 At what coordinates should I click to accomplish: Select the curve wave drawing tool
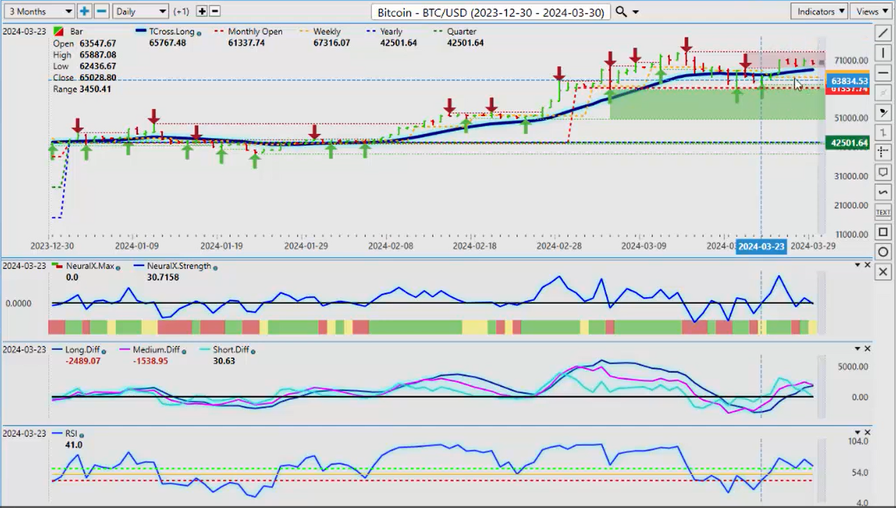(x=883, y=192)
